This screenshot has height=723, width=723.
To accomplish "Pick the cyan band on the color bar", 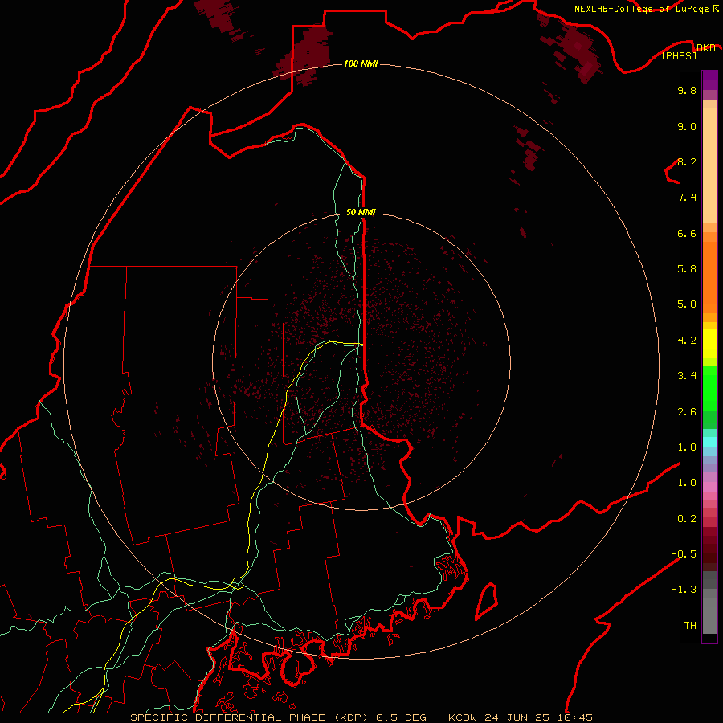I will (x=709, y=442).
